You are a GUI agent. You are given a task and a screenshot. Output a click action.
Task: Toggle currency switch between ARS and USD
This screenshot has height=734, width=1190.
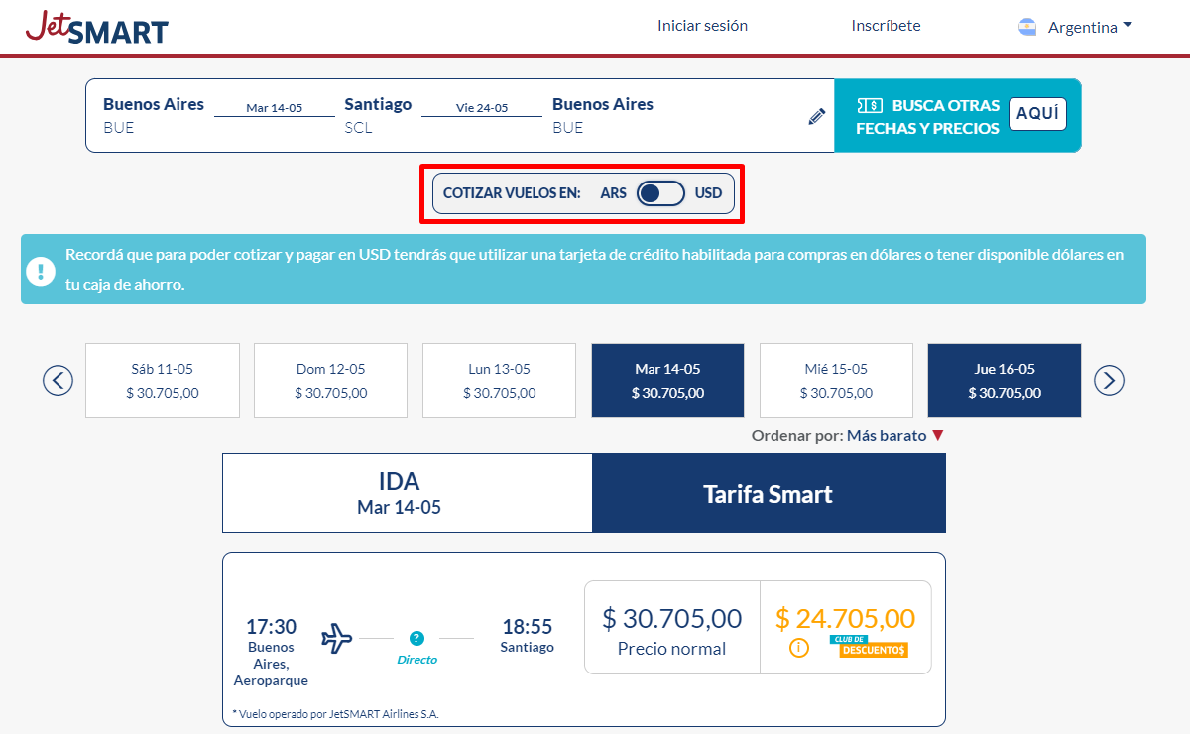(660, 193)
